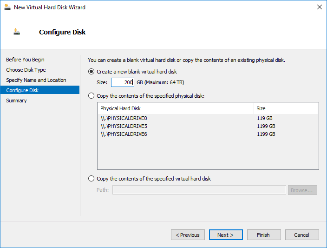Click the wizard disk icon in title bar

[7, 7]
